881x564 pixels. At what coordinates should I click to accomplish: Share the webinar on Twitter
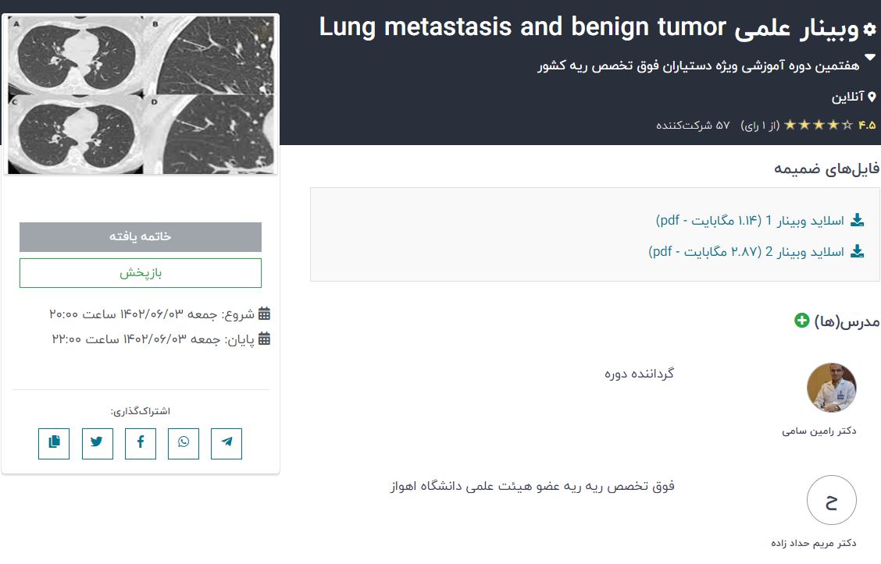tap(97, 443)
